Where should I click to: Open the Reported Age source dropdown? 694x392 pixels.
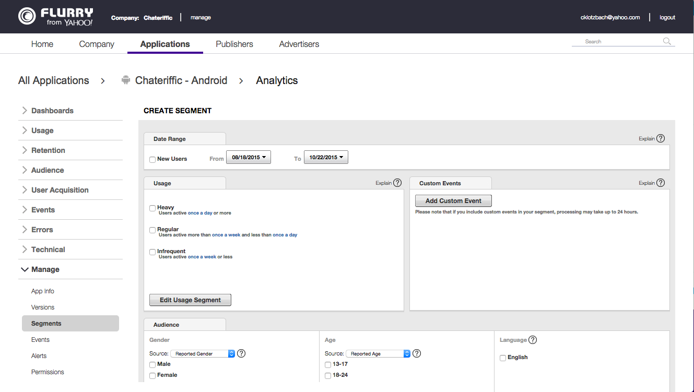pyautogui.click(x=378, y=353)
